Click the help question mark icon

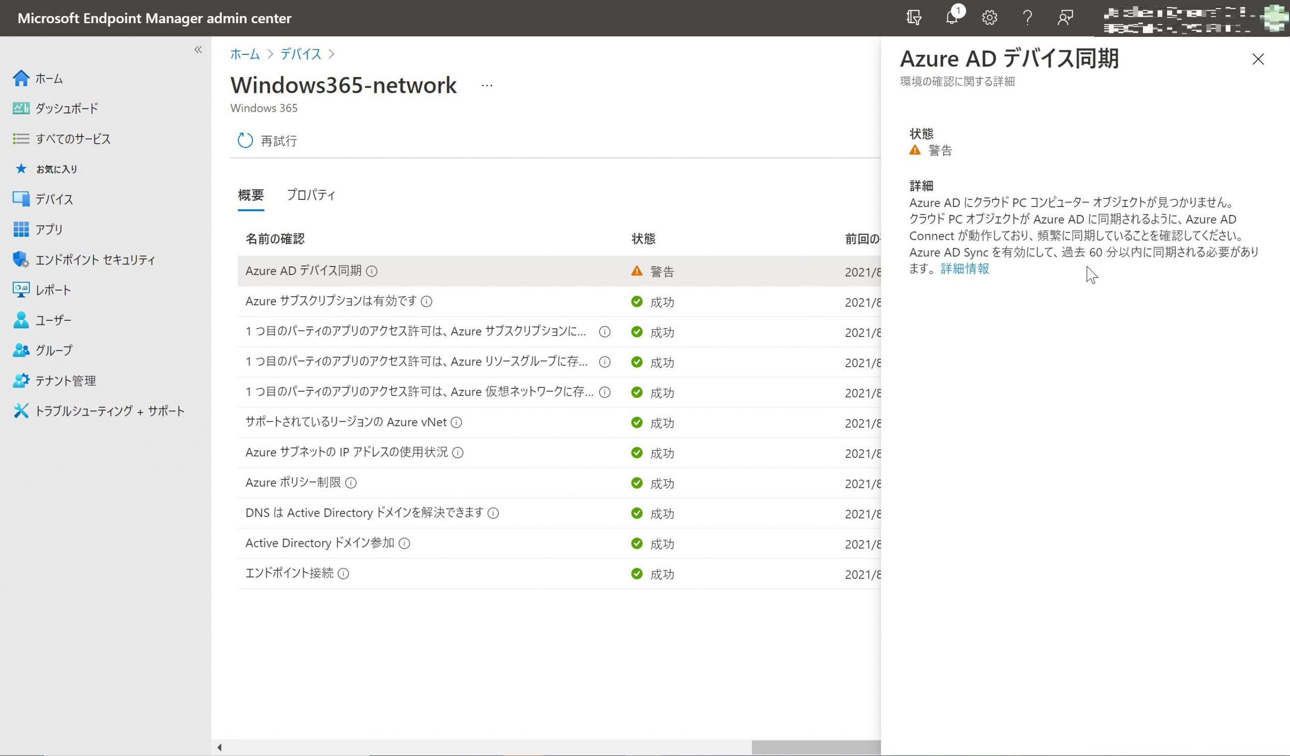(x=1027, y=18)
